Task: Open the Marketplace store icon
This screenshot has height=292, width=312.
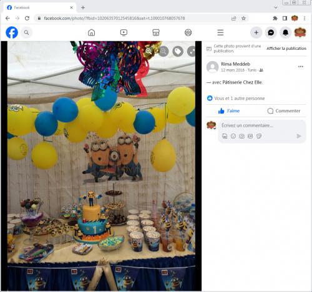Action: coord(156,32)
